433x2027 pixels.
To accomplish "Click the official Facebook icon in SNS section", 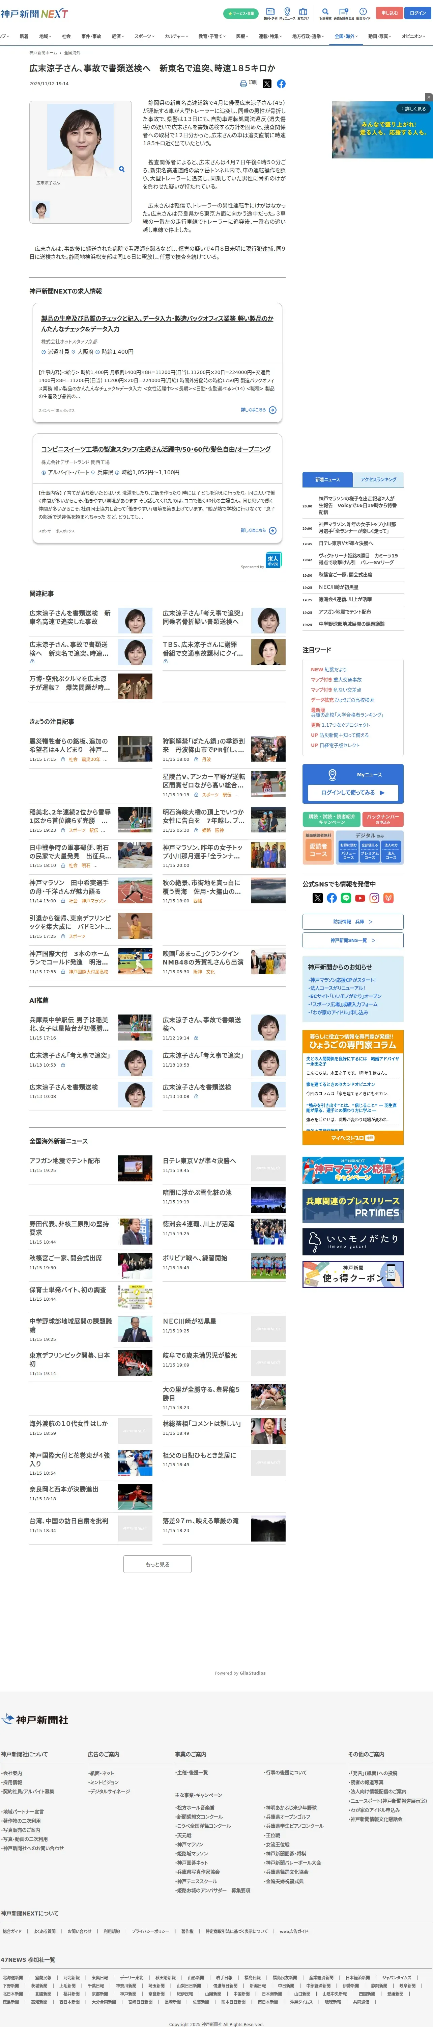I will pyautogui.click(x=331, y=898).
